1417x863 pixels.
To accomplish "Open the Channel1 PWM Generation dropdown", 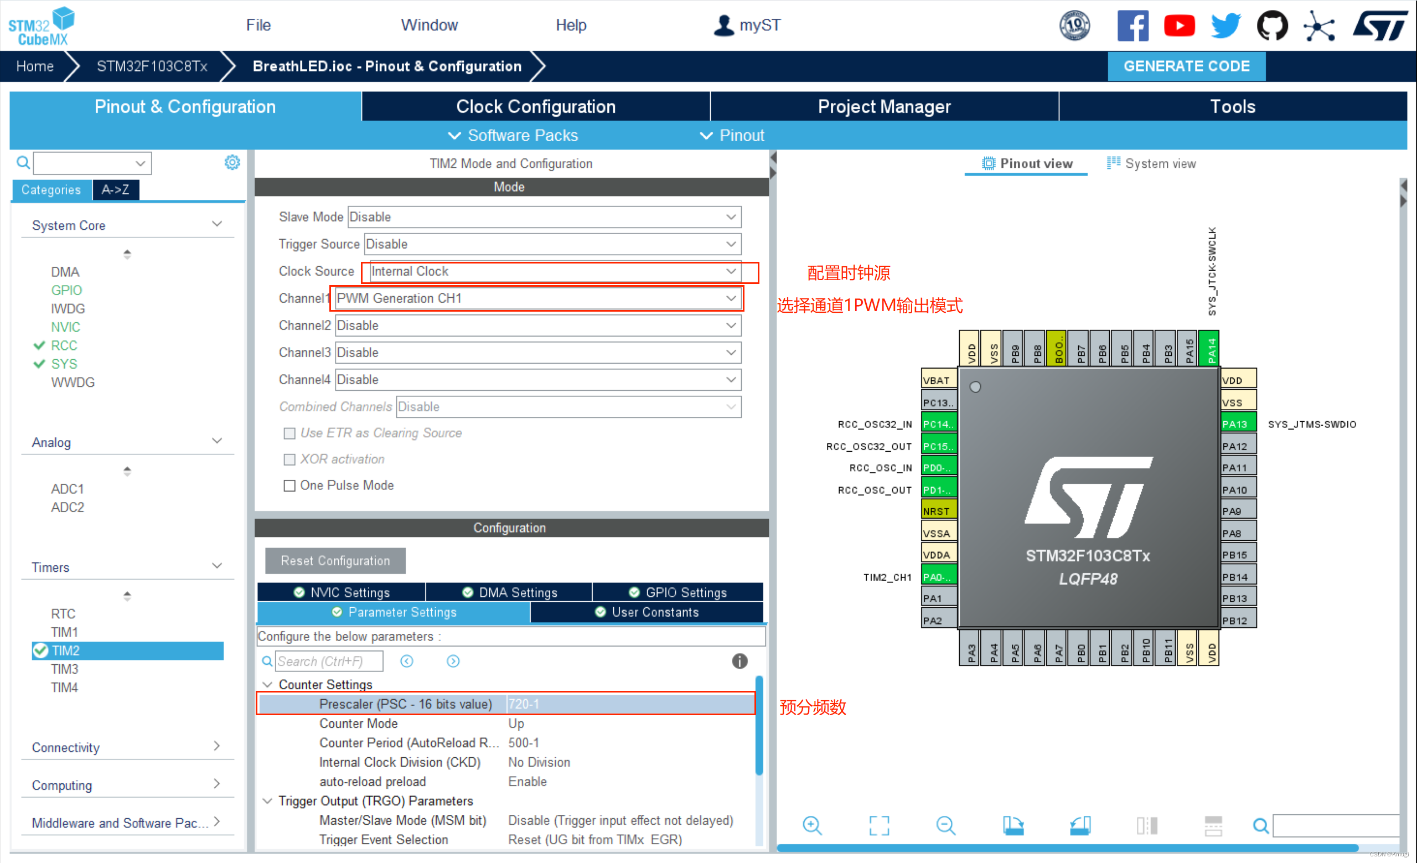I will [x=537, y=298].
